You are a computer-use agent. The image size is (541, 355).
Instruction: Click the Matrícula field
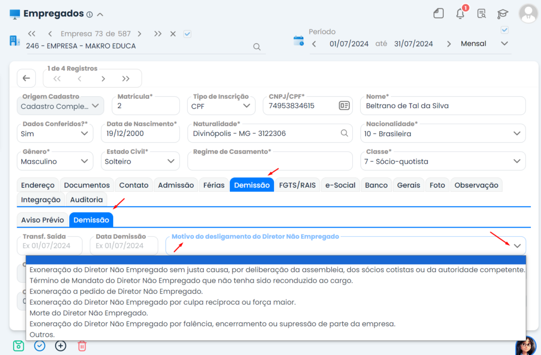pos(146,106)
